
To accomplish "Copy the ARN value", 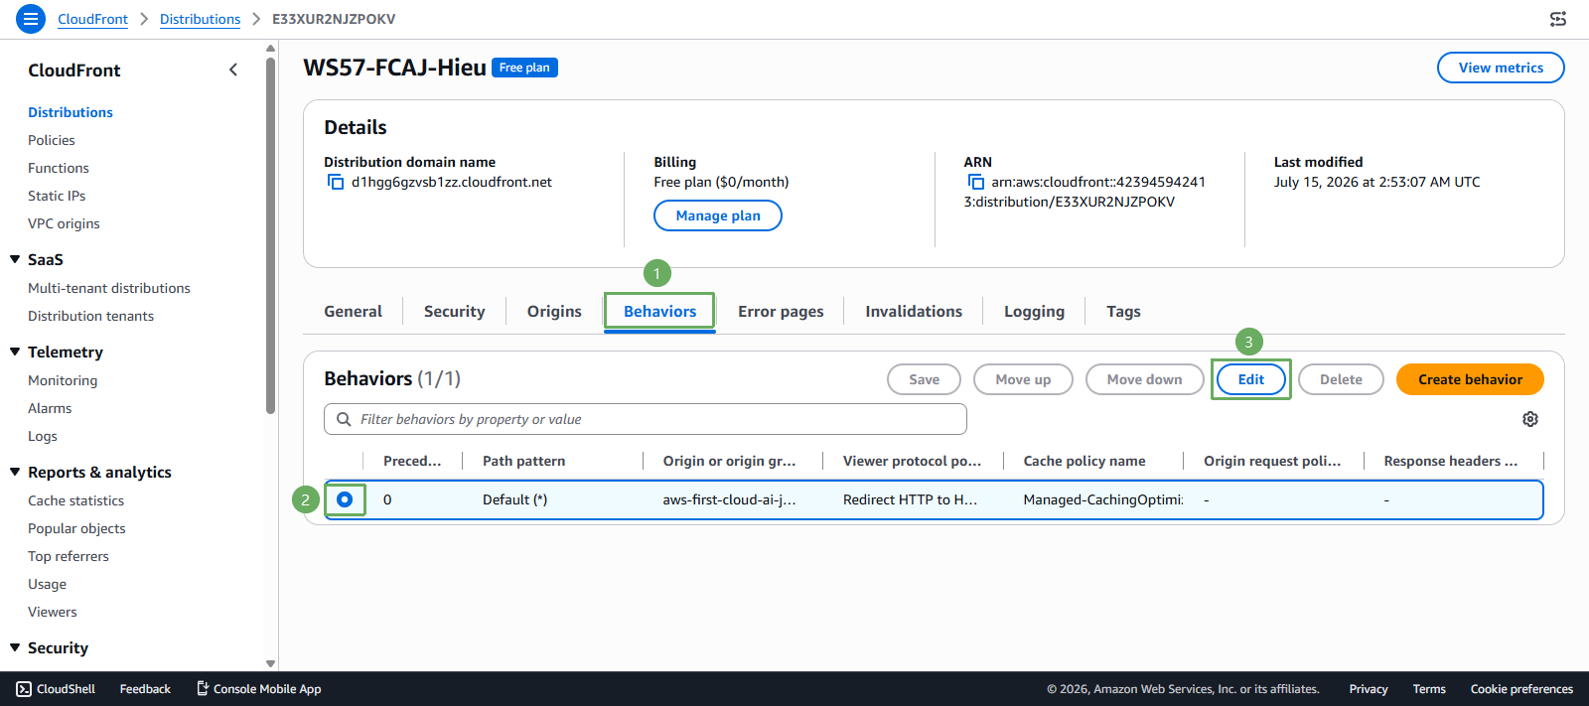I will pos(975,182).
